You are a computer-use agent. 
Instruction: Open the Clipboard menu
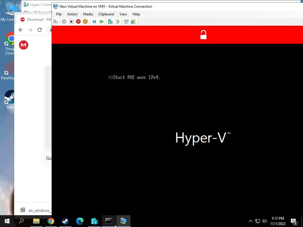[x=106, y=14]
